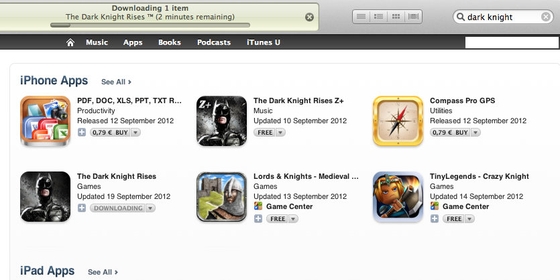560x280 pixels.
Task: Click the download progress bar
Action: click(150, 25)
